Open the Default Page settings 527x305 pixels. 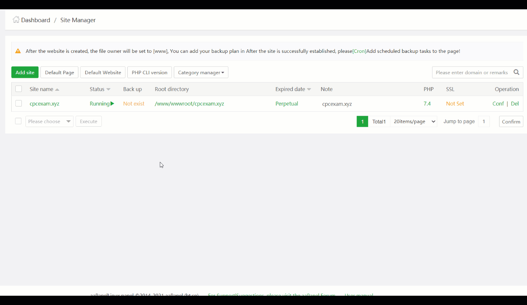point(59,72)
